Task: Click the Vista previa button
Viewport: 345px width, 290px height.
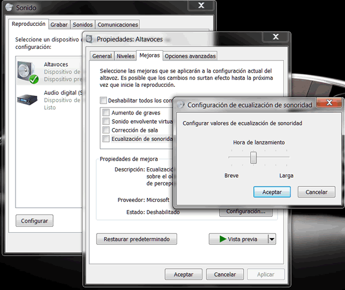Action: coord(239,239)
